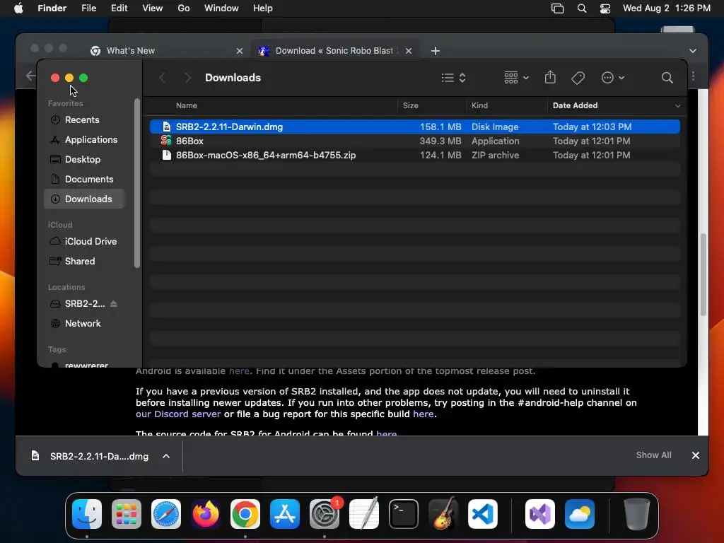Image resolution: width=724 pixels, height=543 pixels.
Task: Open the View menu
Action: point(153,8)
